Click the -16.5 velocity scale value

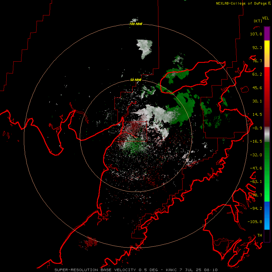[256, 141]
